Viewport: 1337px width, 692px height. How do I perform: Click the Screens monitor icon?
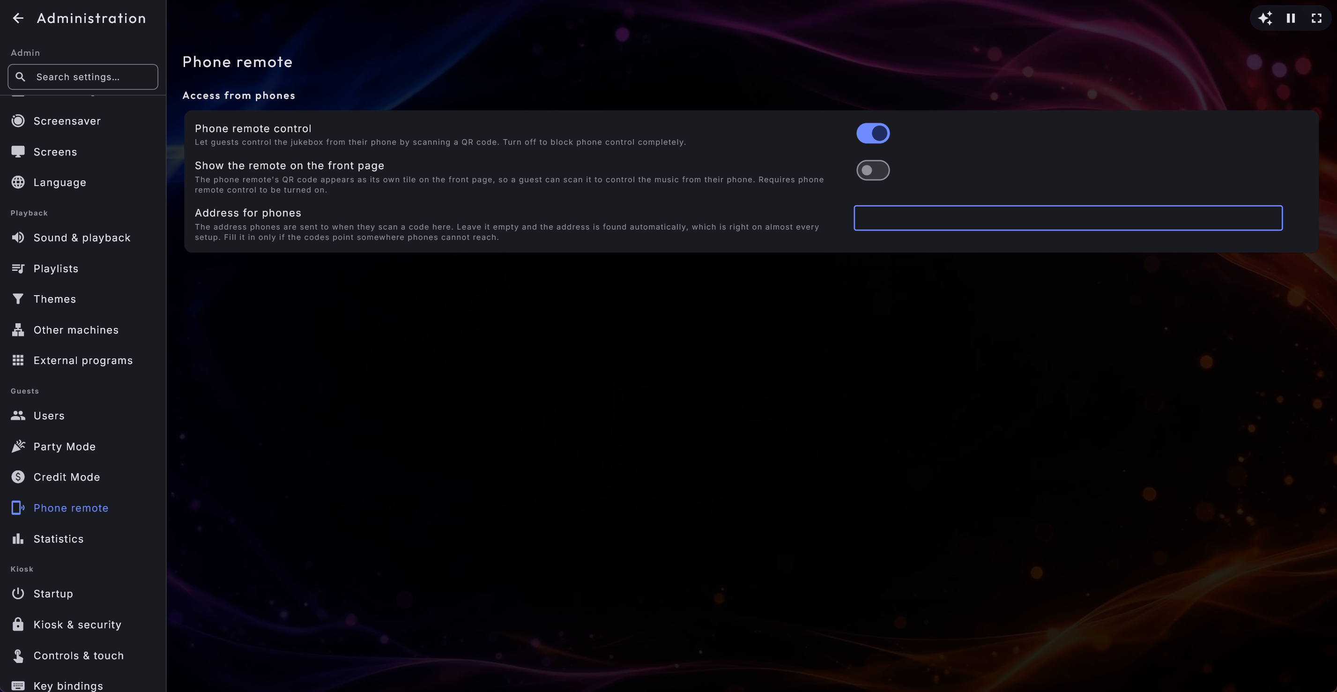click(x=18, y=152)
